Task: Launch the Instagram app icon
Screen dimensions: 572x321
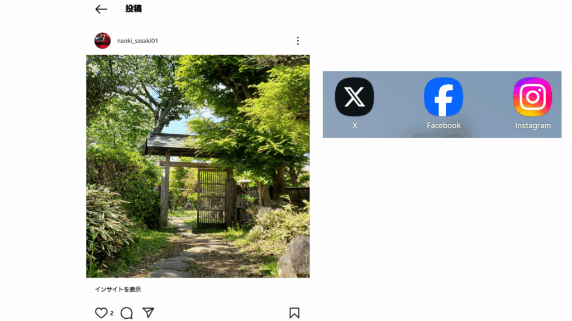Action: (532, 97)
